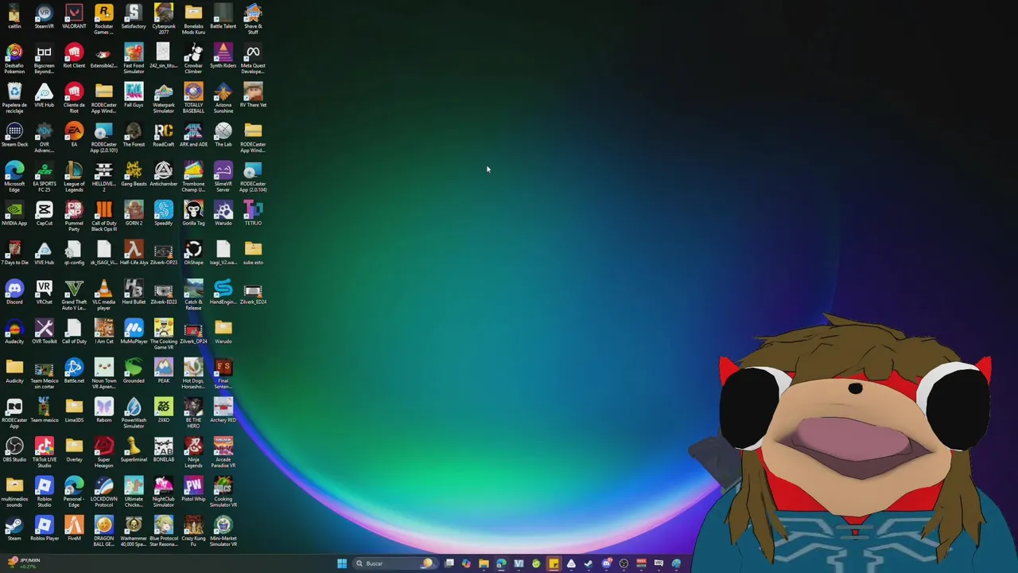Open League of Legends shortcut
1018x573 pixels.
click(x=74, y=177)
